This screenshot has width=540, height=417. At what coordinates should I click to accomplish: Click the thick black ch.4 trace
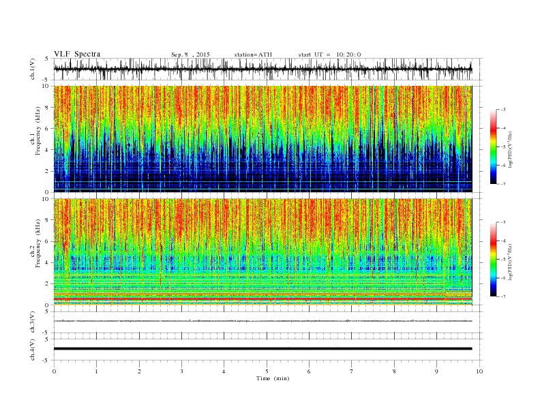tap(262, 349)
